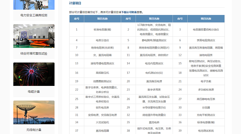Screen dimensions: 241x134
Task: Select table cell 线圈圈数测试仪
Action: coord(103,81)
